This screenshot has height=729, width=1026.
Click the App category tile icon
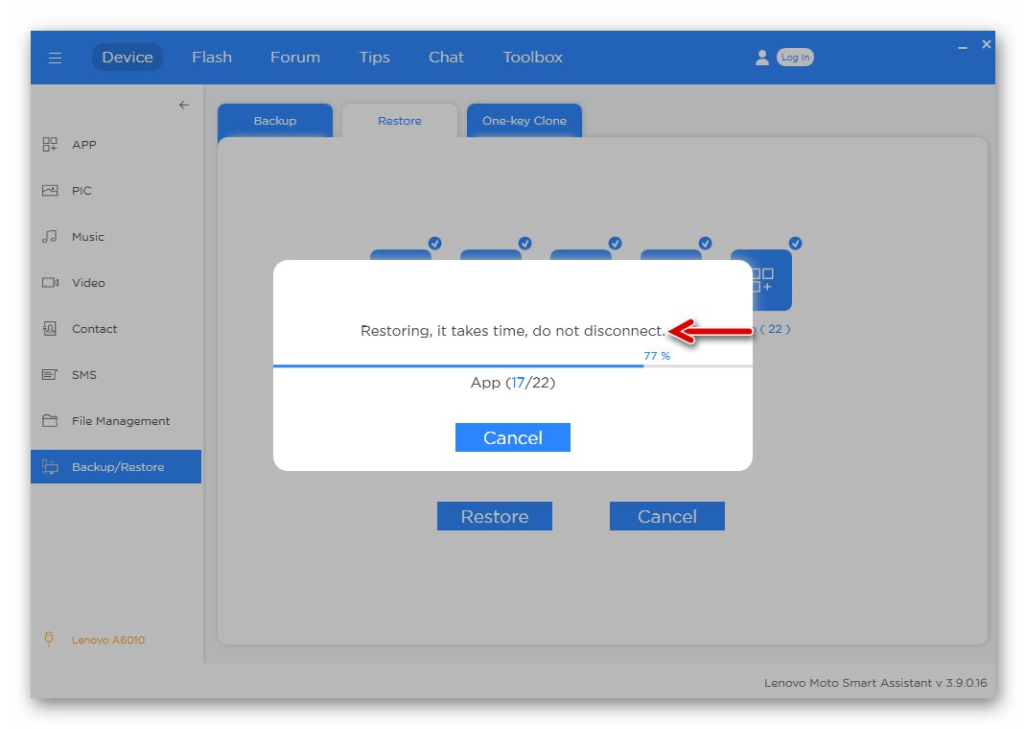coord(772,280)
